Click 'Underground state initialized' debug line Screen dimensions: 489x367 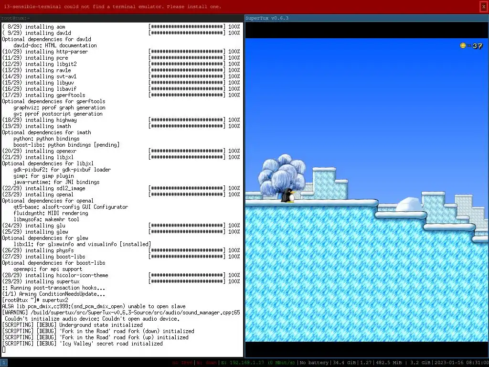(x=73, y=325)
